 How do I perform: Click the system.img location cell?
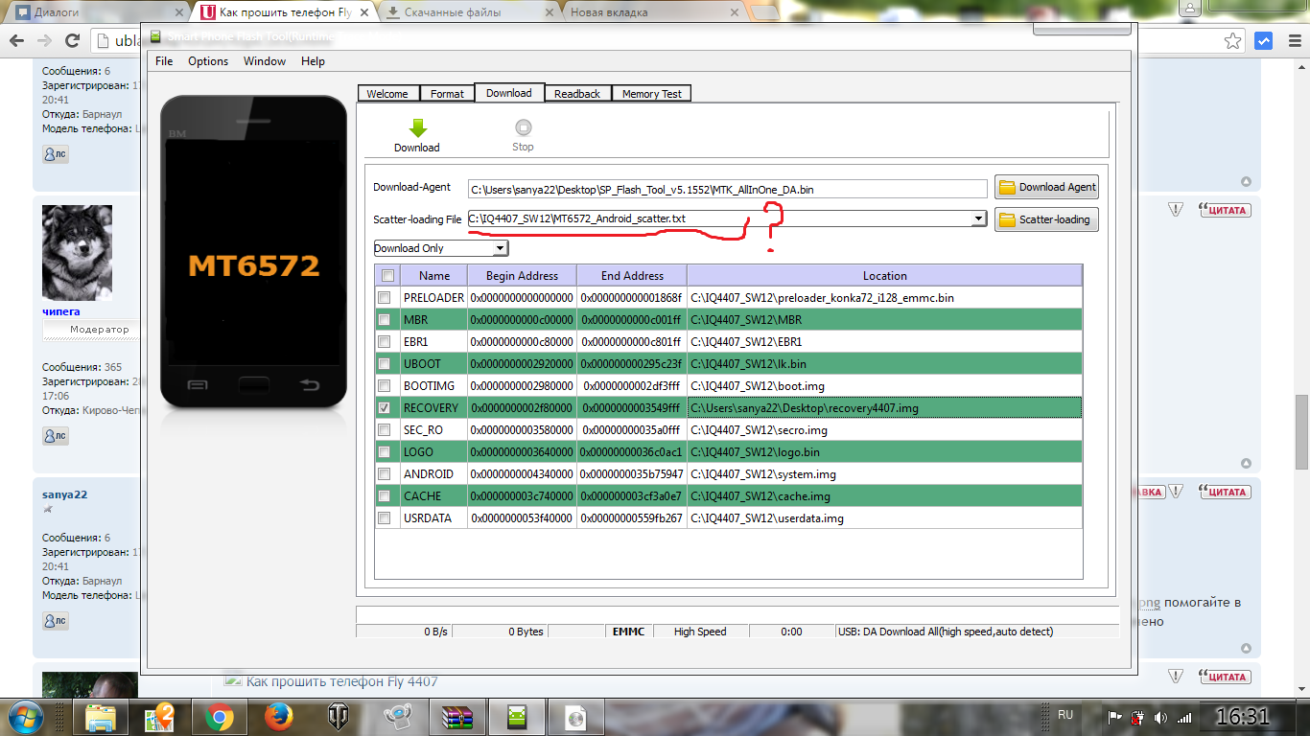click(x=884, y=474)
